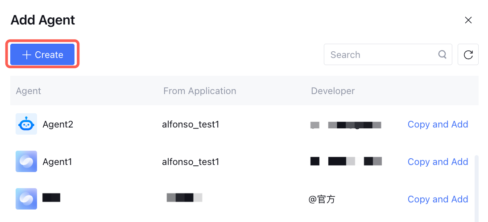Click alfonso_test1 application in Agent1 row

click(x=190, y=162)
